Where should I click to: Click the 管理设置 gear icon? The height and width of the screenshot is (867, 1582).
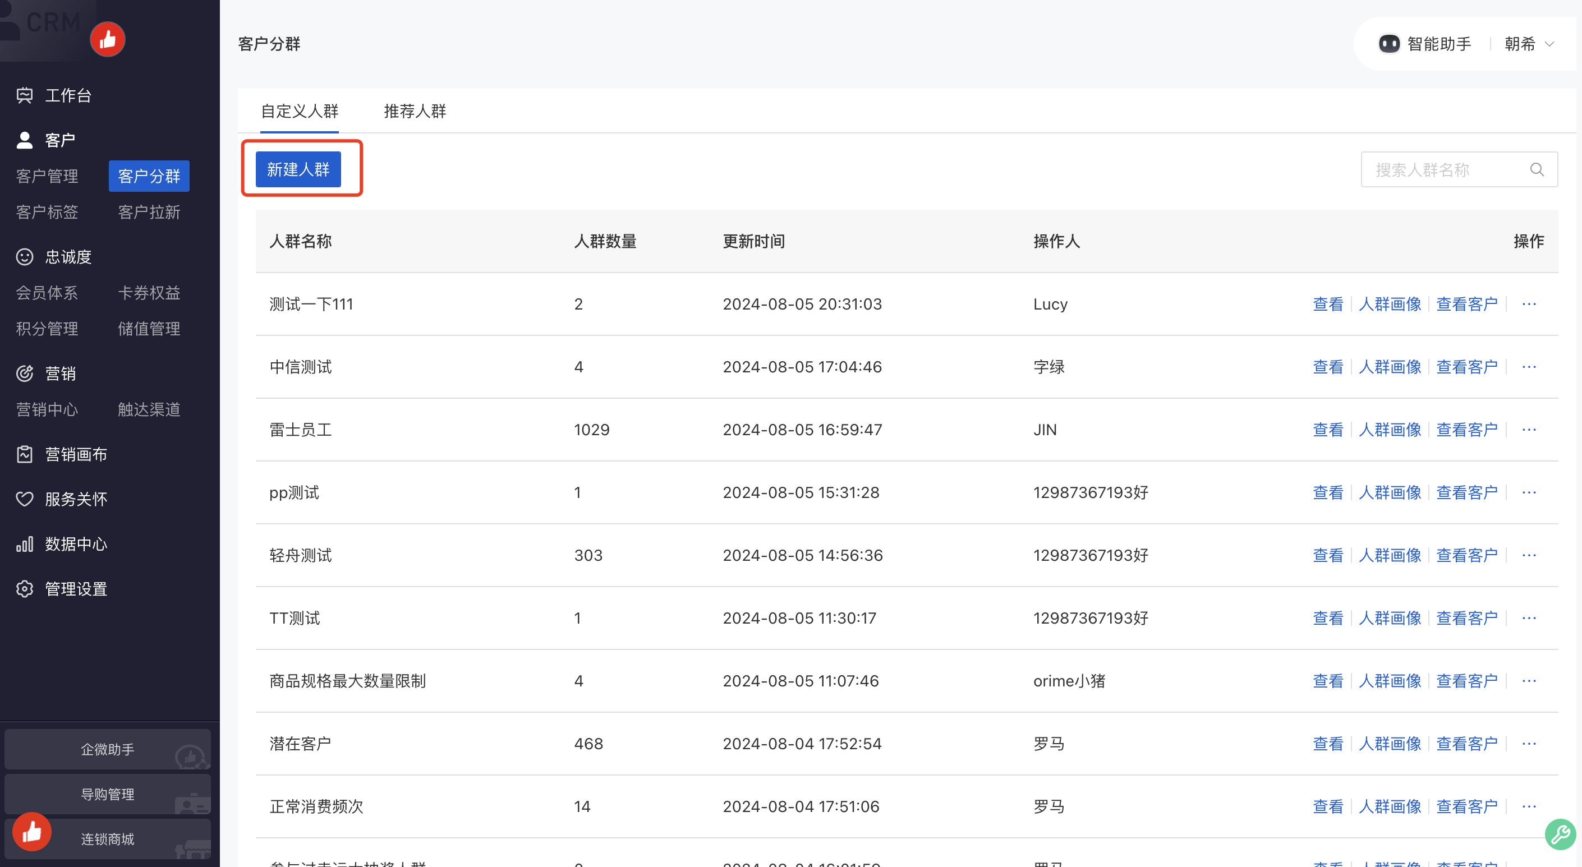(x=25, y=589)
